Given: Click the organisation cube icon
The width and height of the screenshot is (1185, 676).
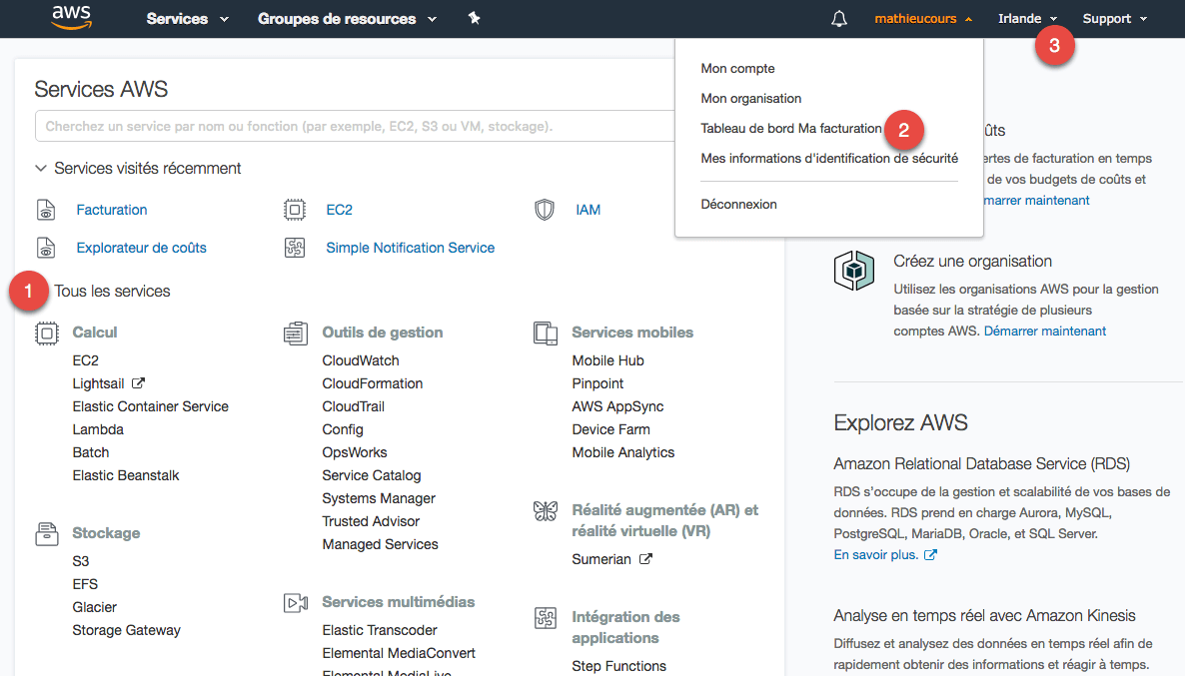Looking at the screenshot, I should (x=854, y=271).
